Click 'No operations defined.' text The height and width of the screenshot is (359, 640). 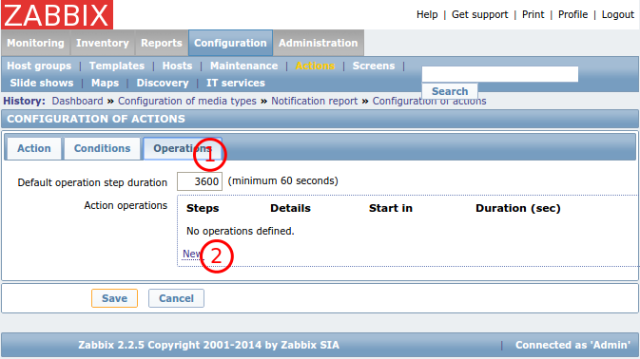tap(241, 231)
